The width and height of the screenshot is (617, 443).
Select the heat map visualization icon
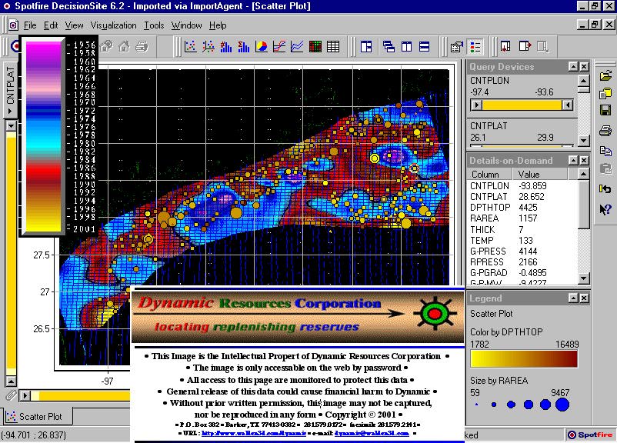point(315,47)
